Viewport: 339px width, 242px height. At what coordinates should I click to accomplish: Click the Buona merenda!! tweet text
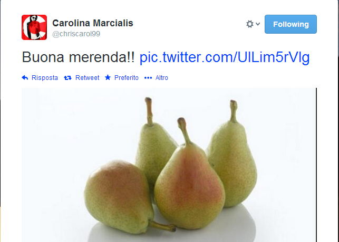(x=78, y=57)
